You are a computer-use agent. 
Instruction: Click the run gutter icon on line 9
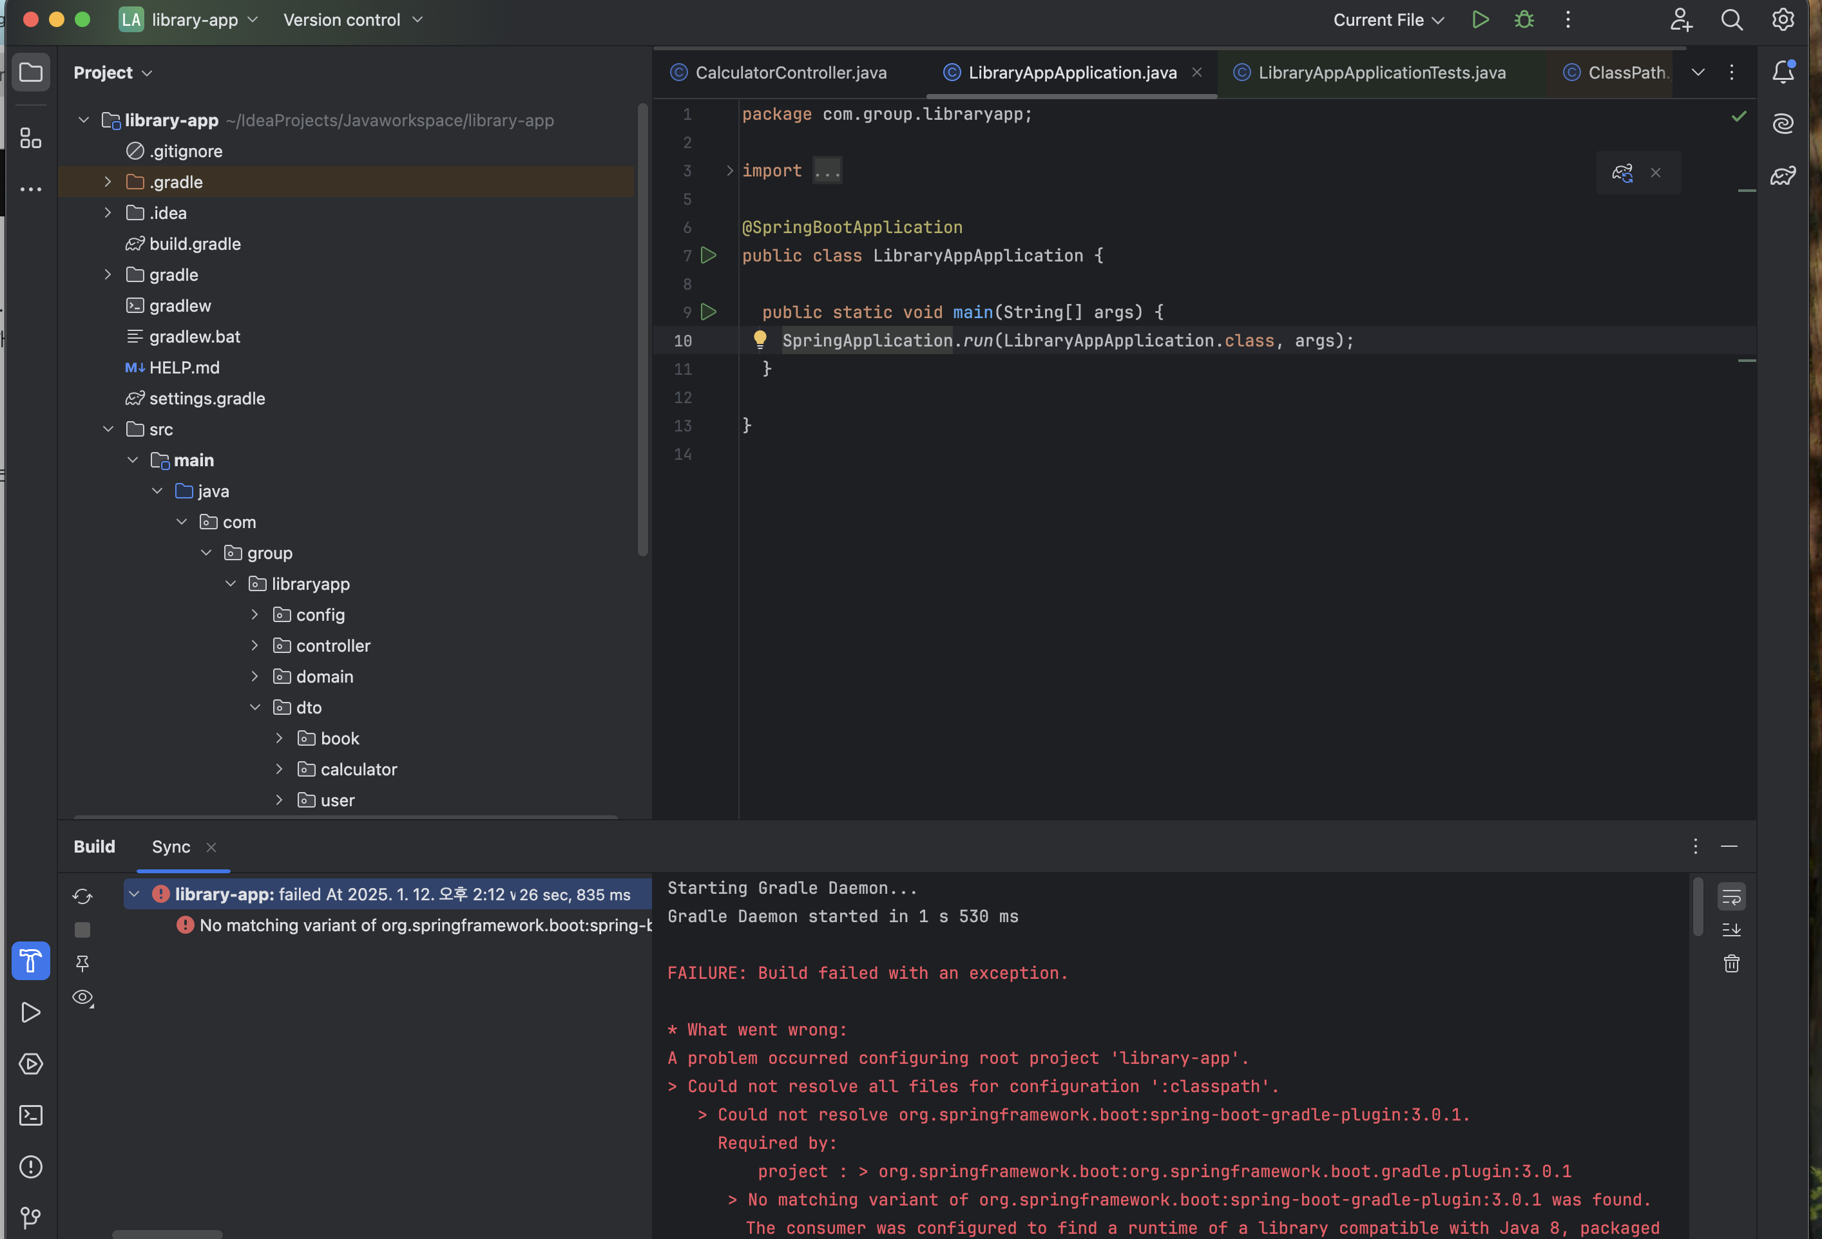click(x=709, y=312)
